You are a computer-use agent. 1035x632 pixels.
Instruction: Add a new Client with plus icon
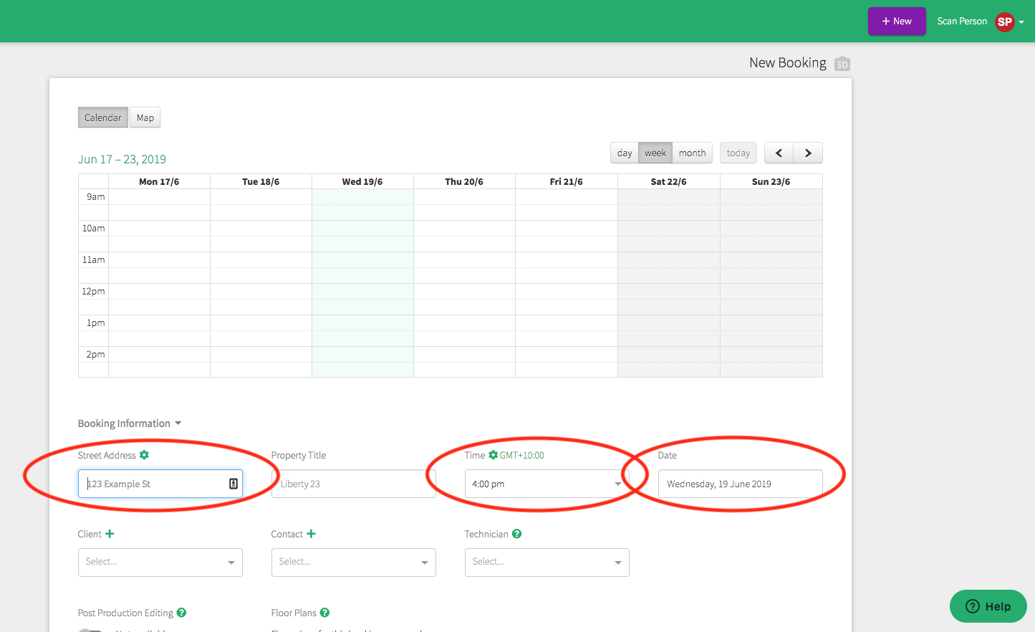click(x=110, y=534)
